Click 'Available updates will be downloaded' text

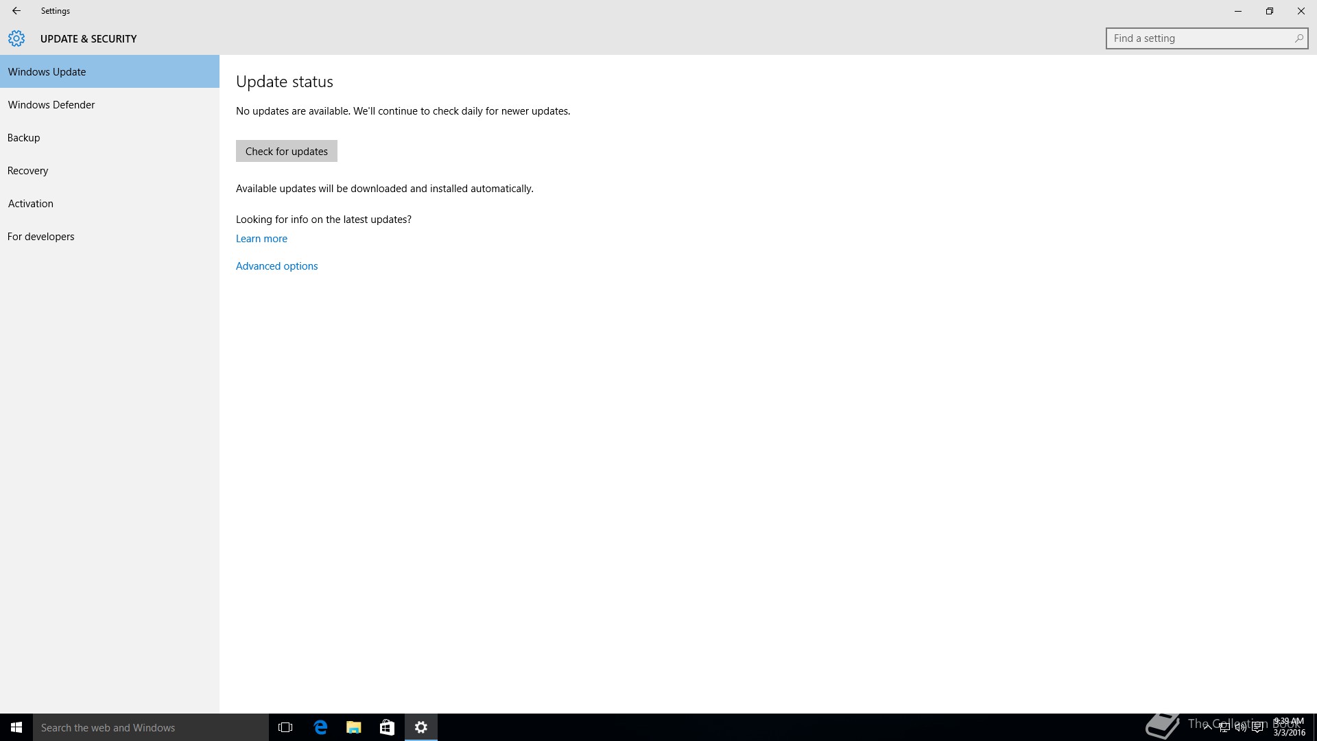(385, 189)
